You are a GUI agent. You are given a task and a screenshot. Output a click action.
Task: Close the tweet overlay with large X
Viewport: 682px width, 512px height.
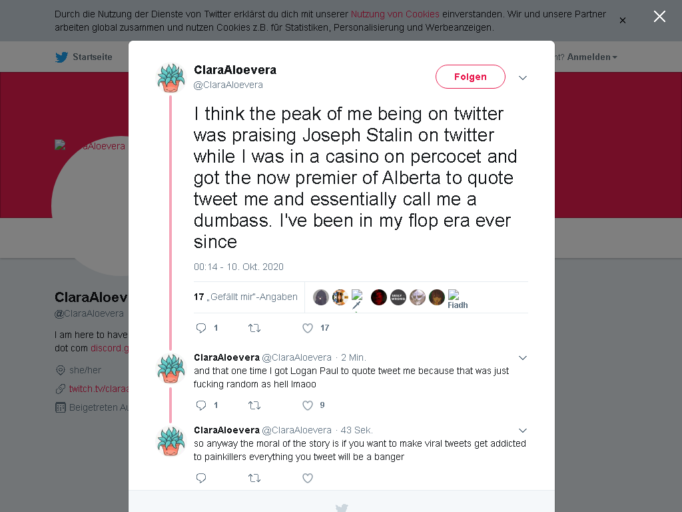tap(659, 17)
